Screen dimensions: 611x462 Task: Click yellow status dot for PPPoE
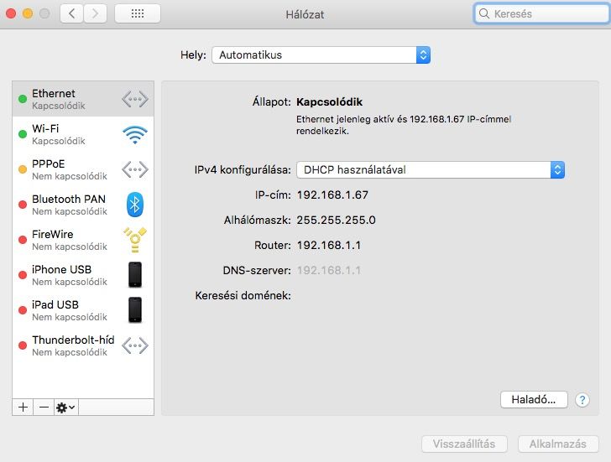[x=23, y=169]
